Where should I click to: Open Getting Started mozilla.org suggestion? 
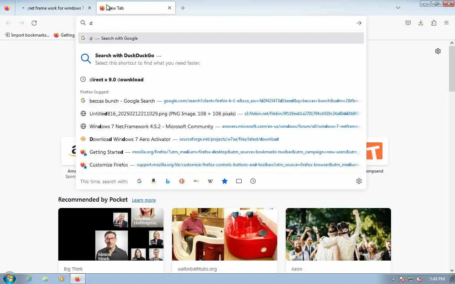tap(221, 152)
